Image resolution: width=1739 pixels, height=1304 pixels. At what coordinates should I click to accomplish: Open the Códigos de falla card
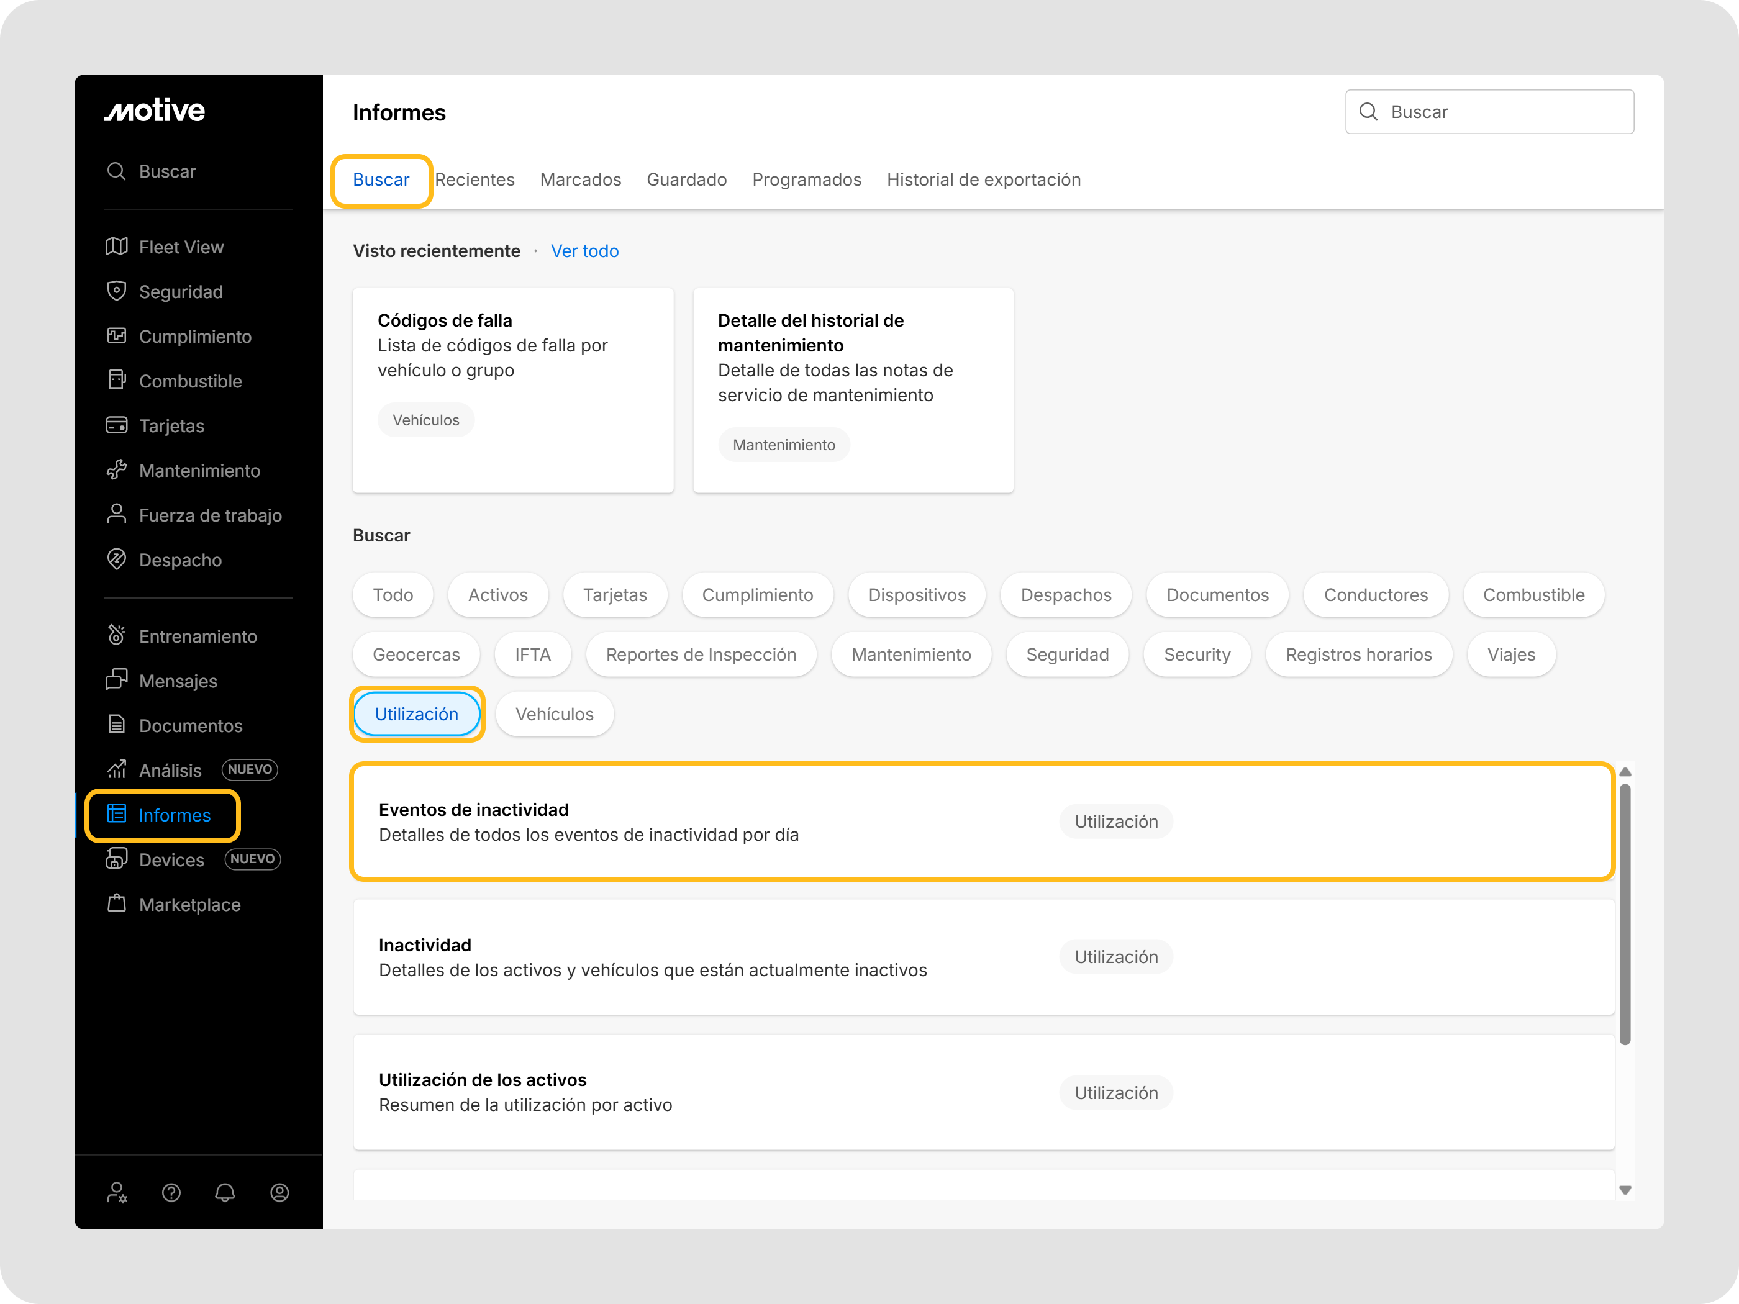coord(512,390)
